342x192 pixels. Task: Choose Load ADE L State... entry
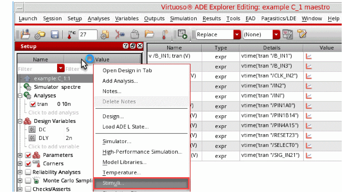pyautogui.click(x=126, y=127)
